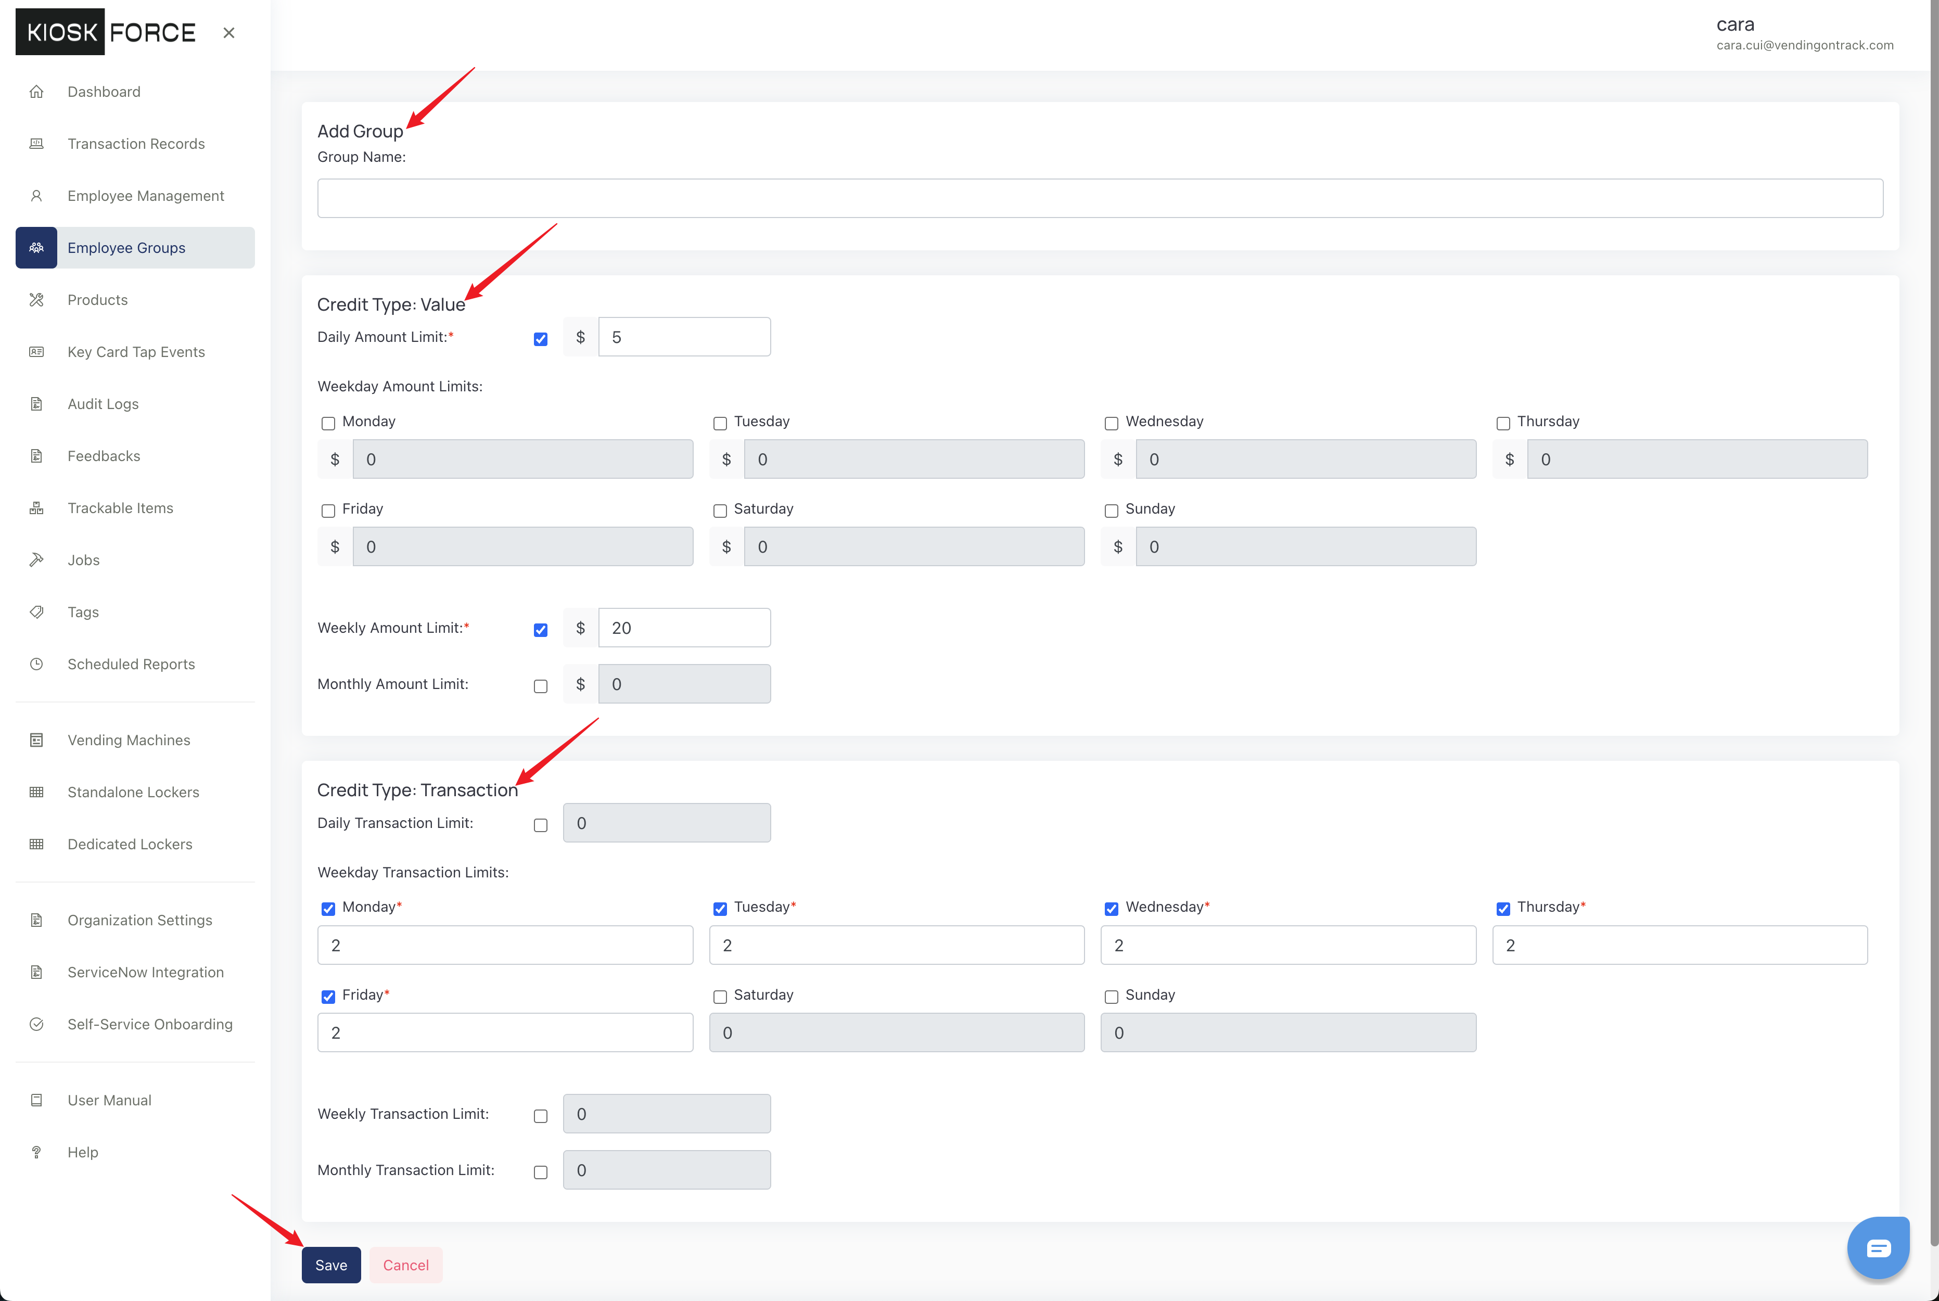Viewport: 1939px width, 1301px height.
Task: Enable Saturday transaction limit checkbox
Action: [719, 997]
